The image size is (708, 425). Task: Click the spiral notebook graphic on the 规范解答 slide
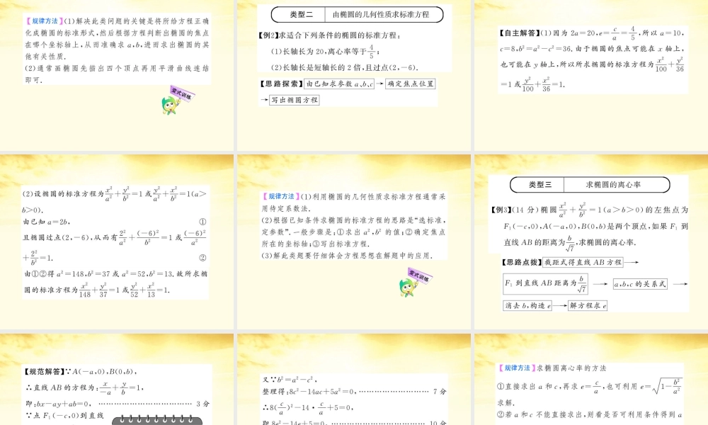157,420
